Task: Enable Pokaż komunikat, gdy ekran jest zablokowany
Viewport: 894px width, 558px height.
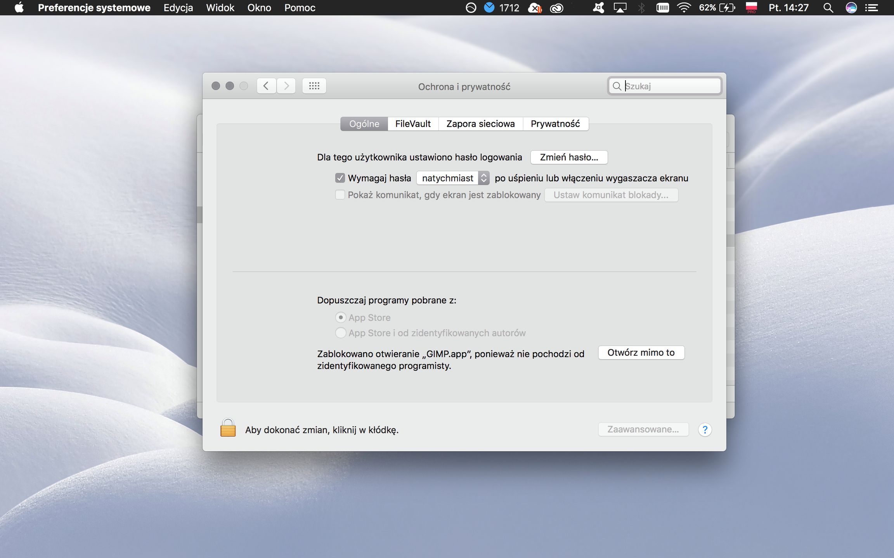Action: click(340, 195)
